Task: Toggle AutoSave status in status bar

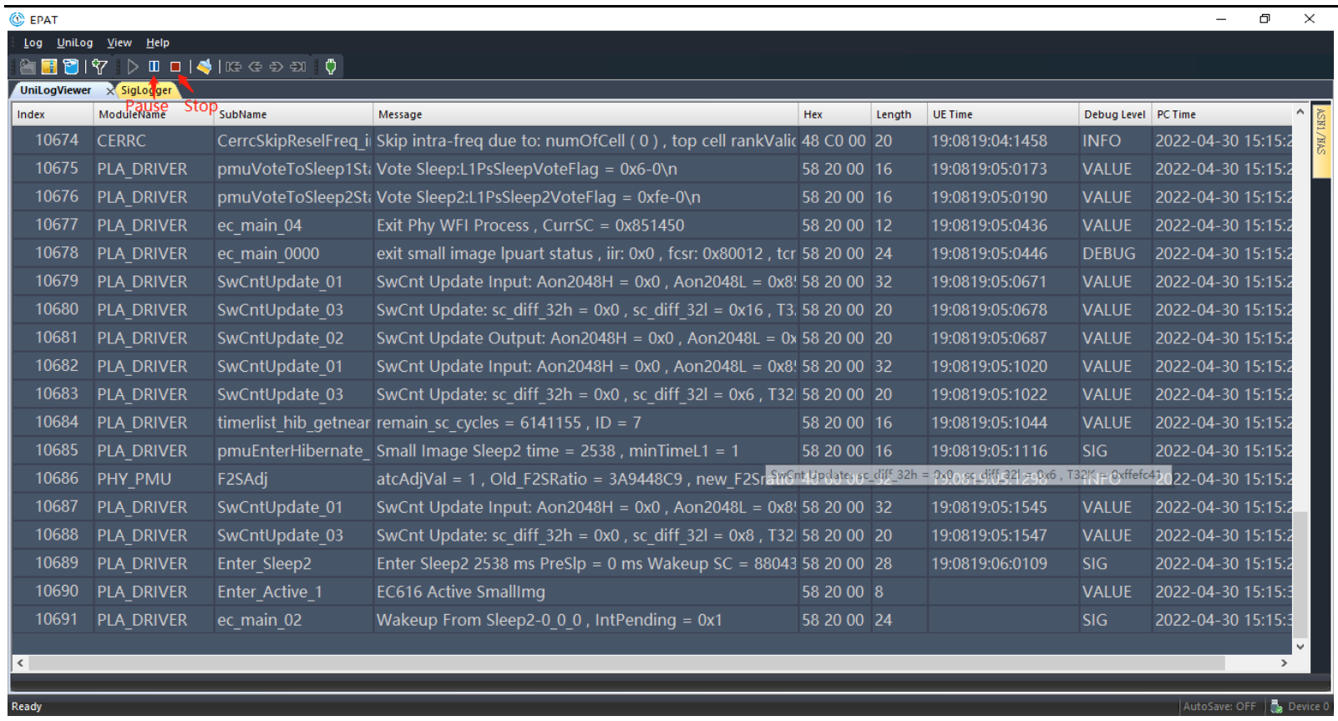Action: pyautogui.click(x=1219, y=707)
